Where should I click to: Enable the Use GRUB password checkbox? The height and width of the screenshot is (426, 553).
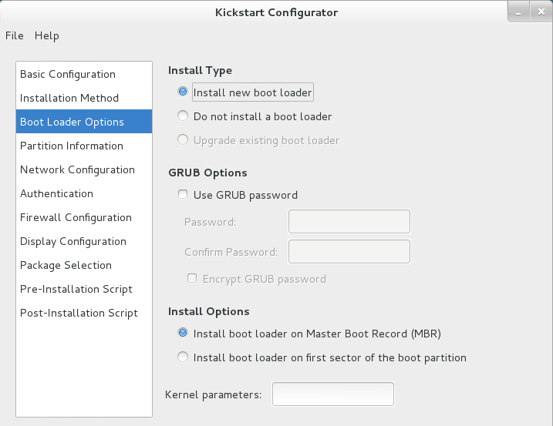tap(183, 195)
